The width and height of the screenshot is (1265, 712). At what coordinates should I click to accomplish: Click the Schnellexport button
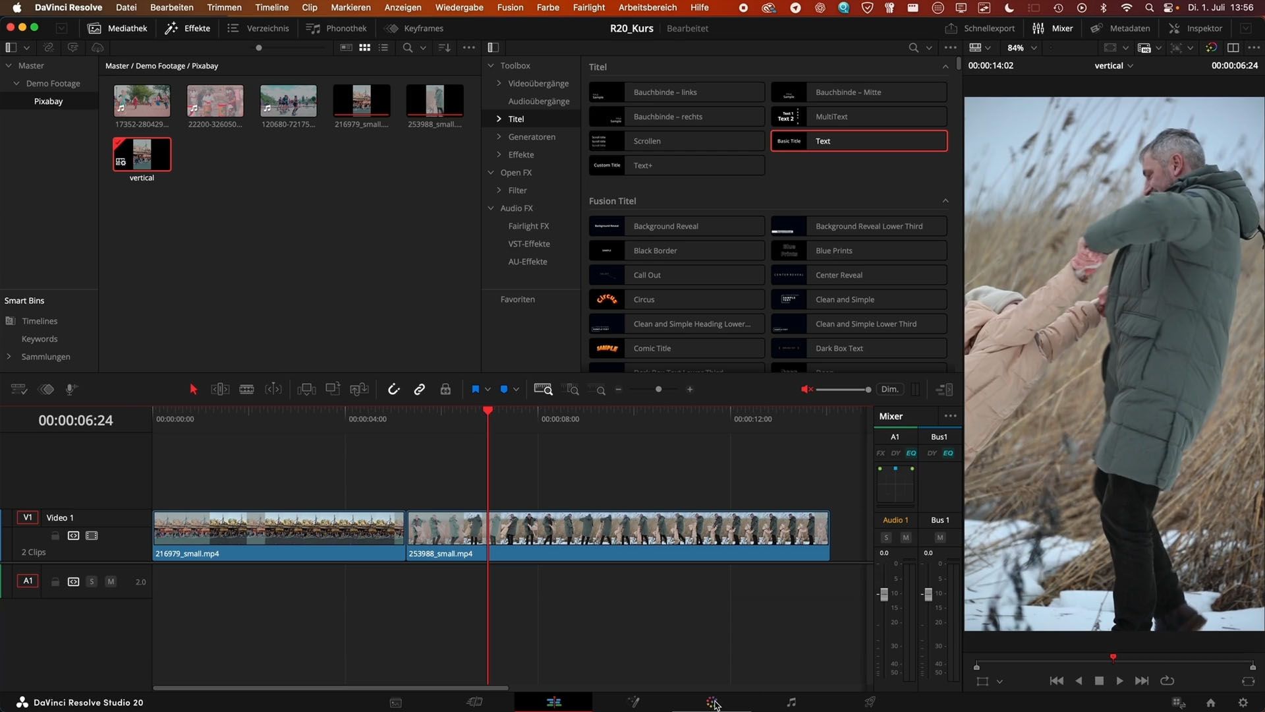point(980,28)
